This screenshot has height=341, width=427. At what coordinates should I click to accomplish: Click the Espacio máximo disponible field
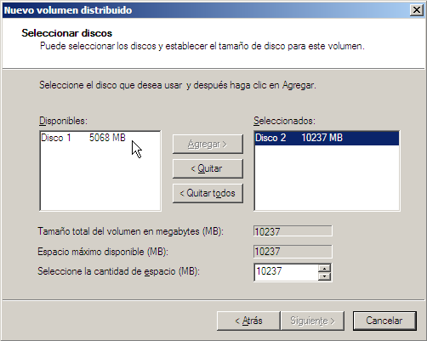click(293, 252)
